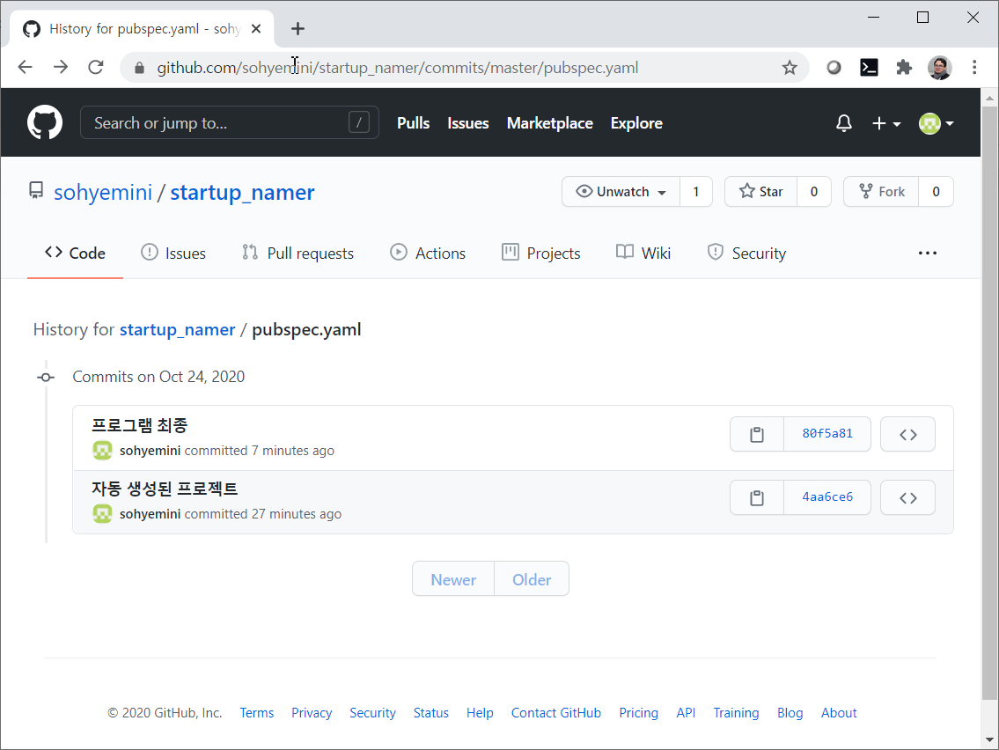Viewport: 999px width, 750px height.
Task: Switch to the Wiki tab
Action: click(643, 253)
